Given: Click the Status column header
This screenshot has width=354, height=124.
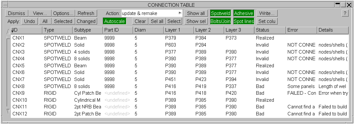Looking at the screenshot, I should coord(270,30).
